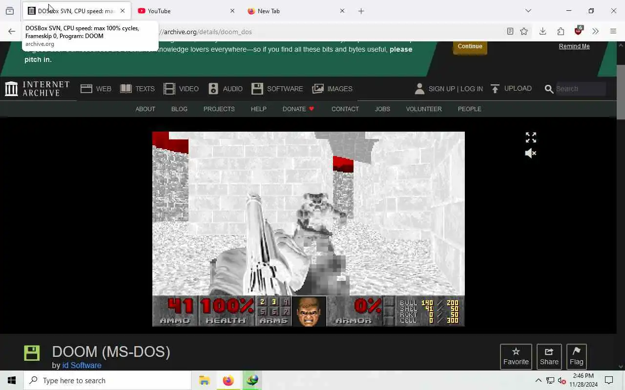Open the PEOPLE link
Viewport: 625px width, 390px height.
pyautogui.click(x=470, y=109)
